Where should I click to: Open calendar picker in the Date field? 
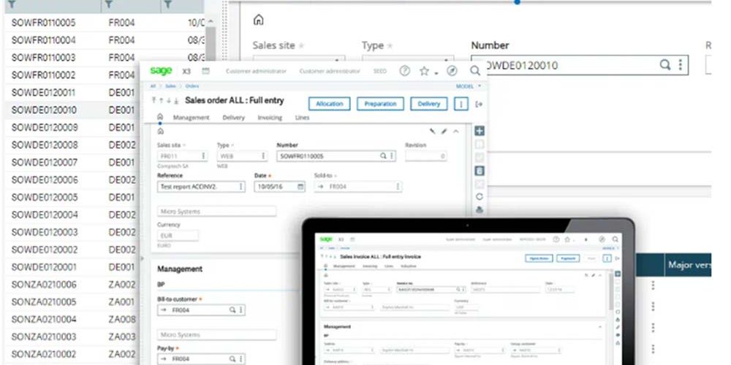[300, 186]
